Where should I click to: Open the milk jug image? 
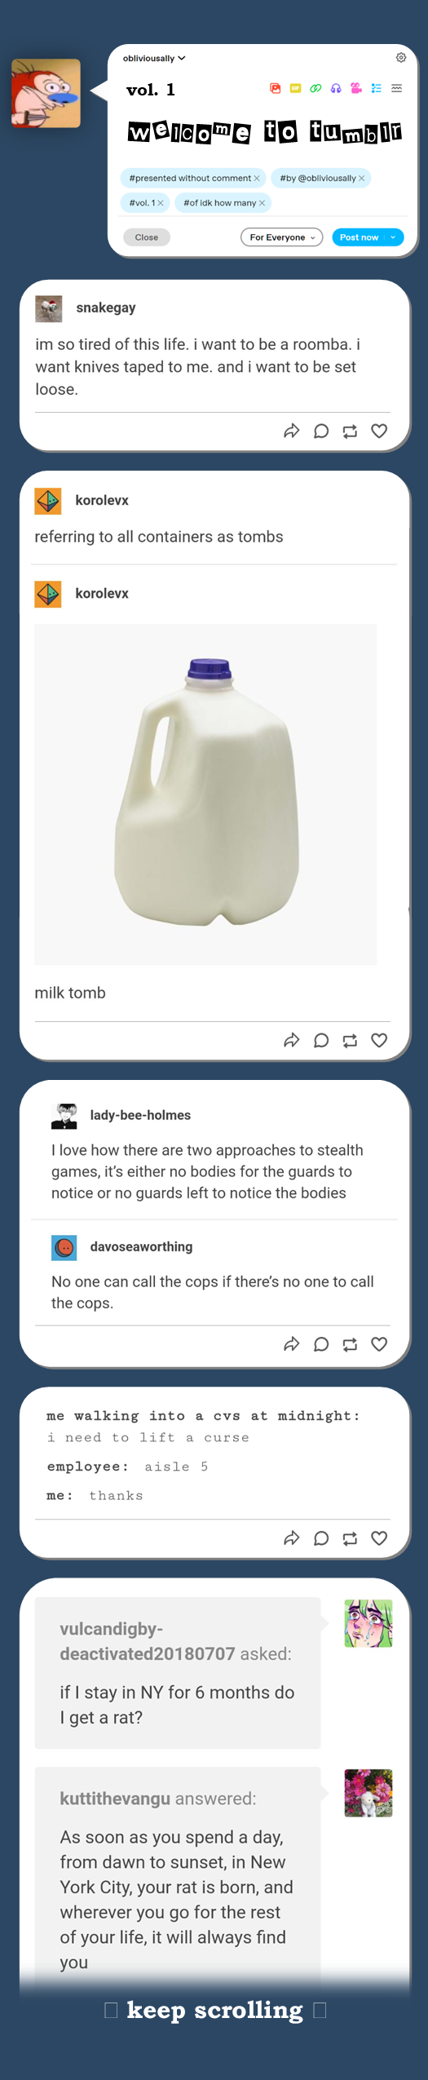pos(205,794)
